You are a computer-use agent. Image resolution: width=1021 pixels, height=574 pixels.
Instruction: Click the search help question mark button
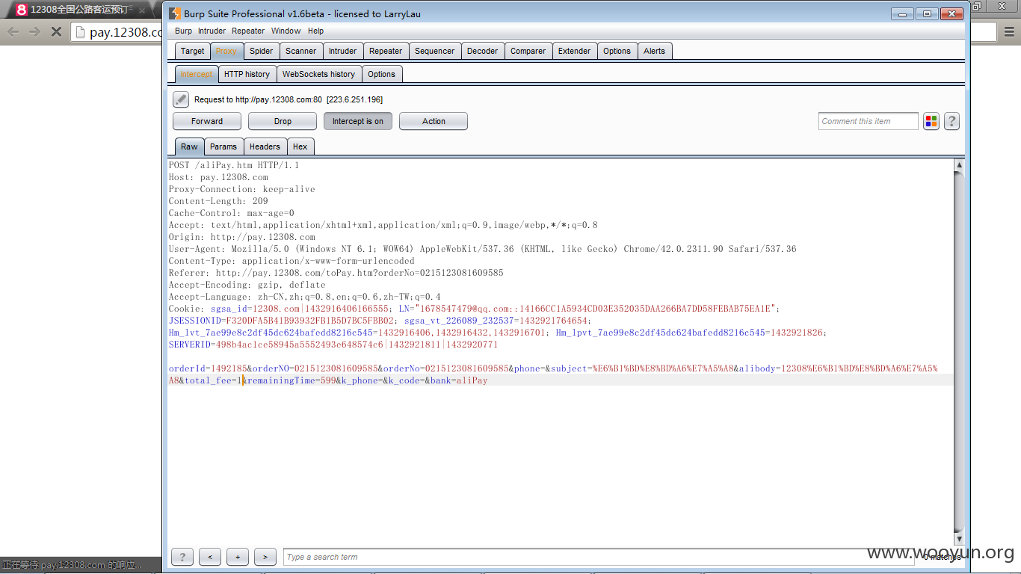(x=182, y=557)
